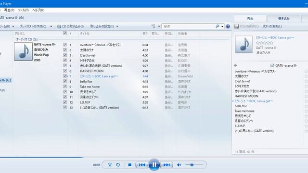
Task: Uncheck track 13 いつの日にか checkbox
Action: (x=65, y=107)
